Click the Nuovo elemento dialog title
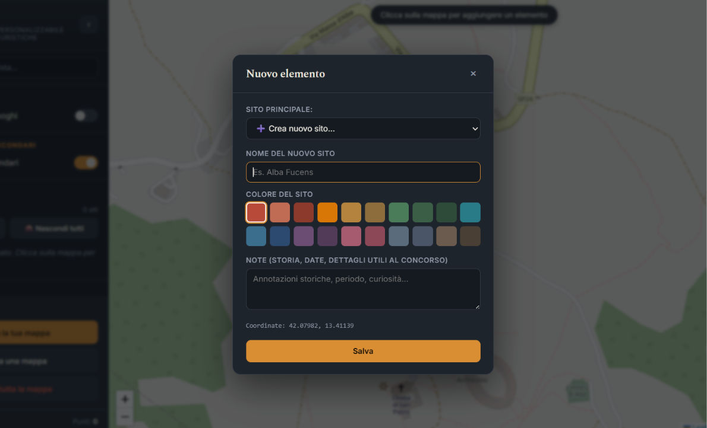This screenshot has width=707, height=428. tap(285, 74)
